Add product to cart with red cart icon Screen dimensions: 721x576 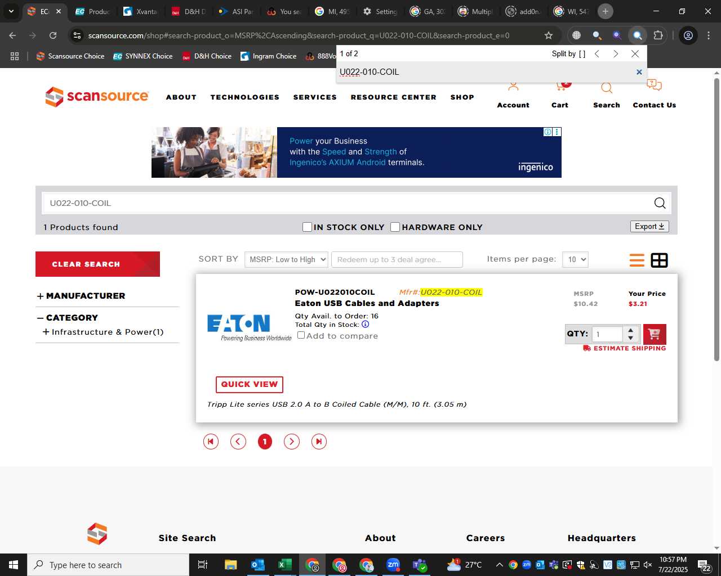(654, 334)
